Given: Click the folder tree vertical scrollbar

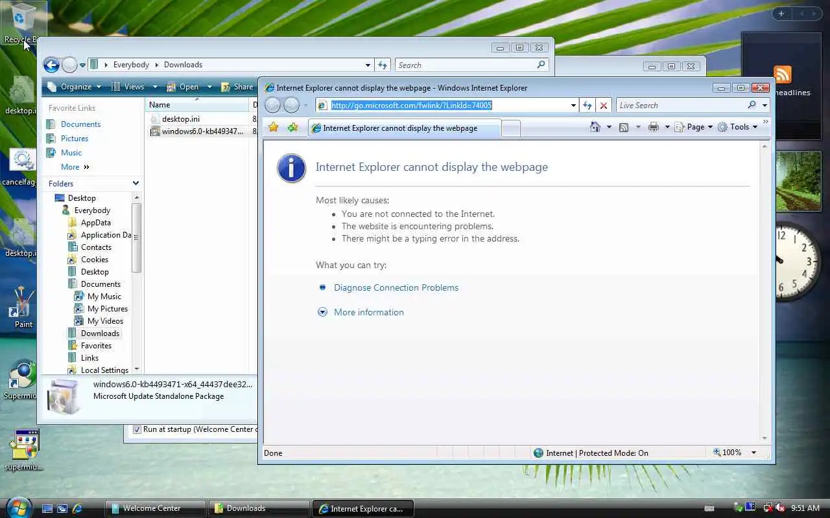Looking at the screenshot, I should pos(136,238).
